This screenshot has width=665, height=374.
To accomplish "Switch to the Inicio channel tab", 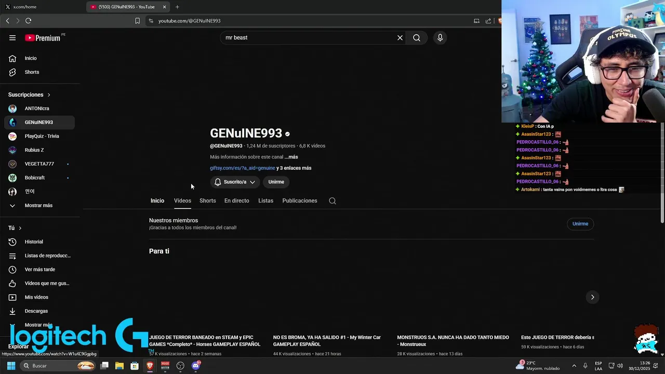I will 157,201.
